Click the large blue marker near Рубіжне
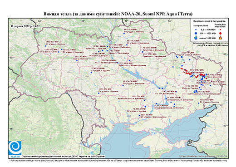Viewport: 236px width, 167px height. (182, 57)
